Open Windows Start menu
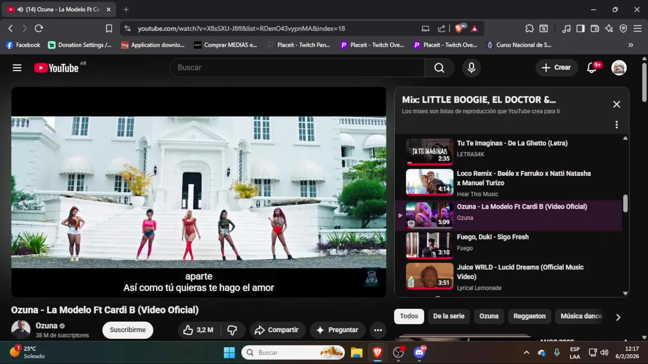The image size is (648, 364). tap(229, 352)
